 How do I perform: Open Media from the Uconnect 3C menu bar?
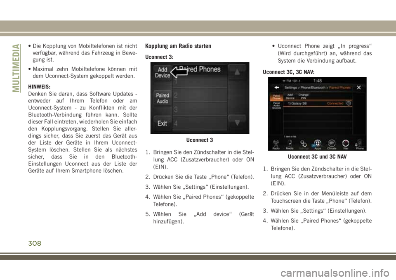point(290,145)
